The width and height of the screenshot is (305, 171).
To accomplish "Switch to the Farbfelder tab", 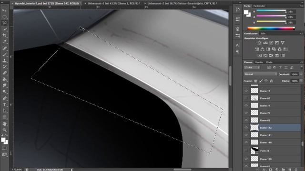I will tap(259, 6).
